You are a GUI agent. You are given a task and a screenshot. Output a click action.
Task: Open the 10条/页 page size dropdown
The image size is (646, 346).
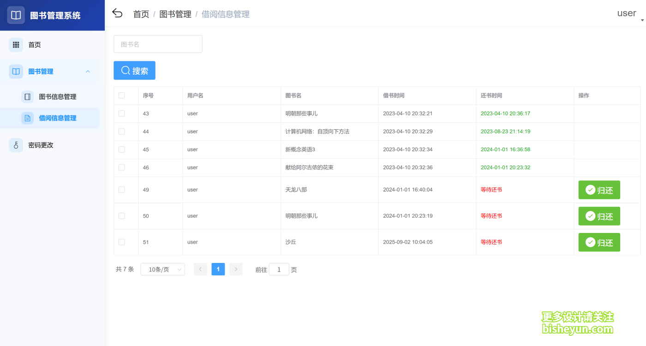click(x=162, y=269)
